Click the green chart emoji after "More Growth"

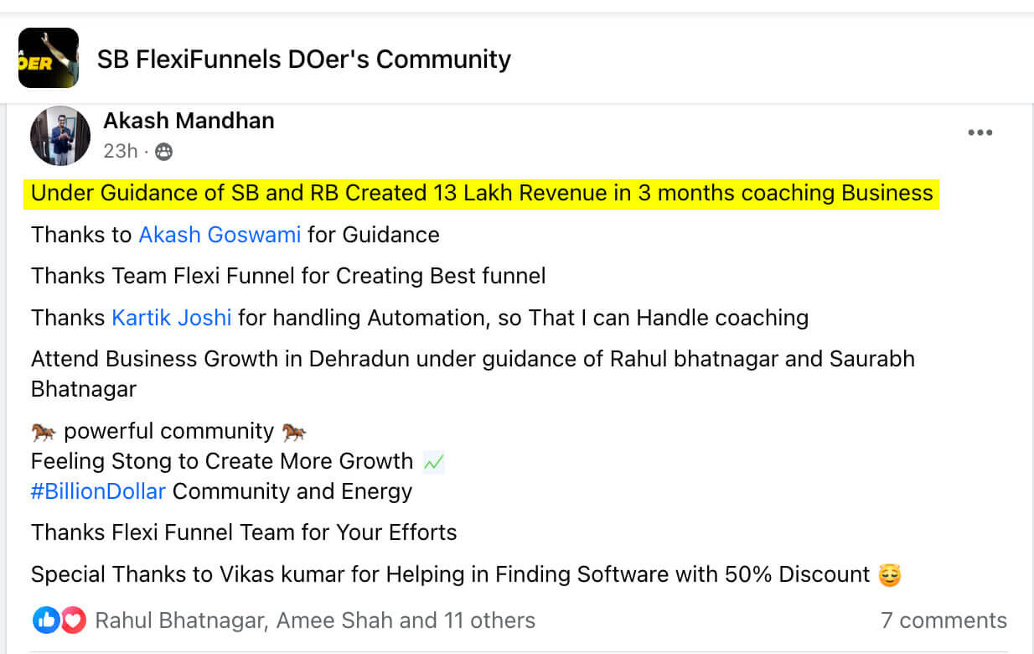(433, 461)
